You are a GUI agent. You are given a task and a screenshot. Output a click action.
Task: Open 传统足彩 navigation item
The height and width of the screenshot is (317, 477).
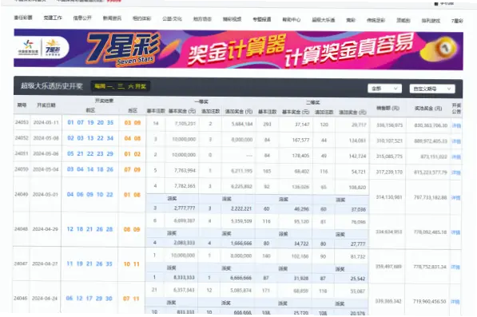coord(376,21)
